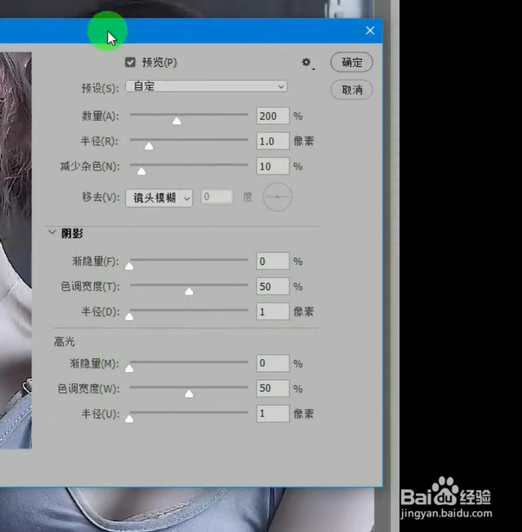Click the highlight 渐隐量(M) slider handle
The height and width of the screenshot is (532, 522).
pos(129,369)
